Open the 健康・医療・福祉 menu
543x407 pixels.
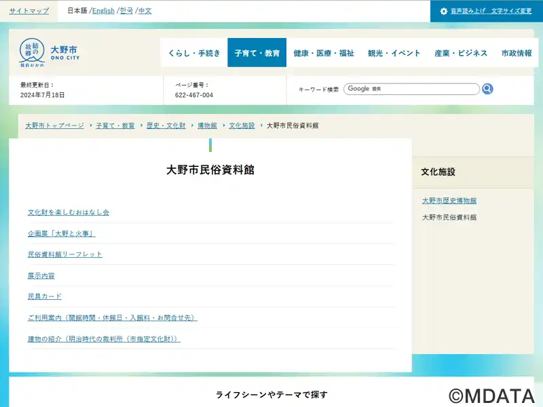[x=324, y=53]
